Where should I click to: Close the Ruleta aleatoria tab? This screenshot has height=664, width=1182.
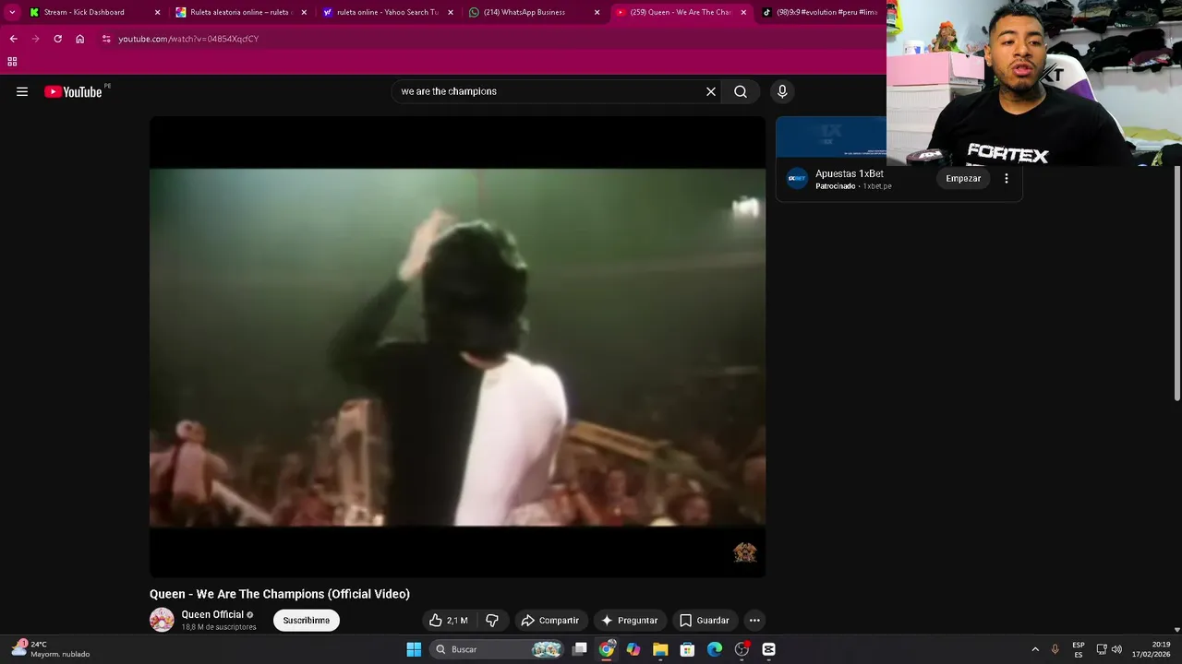(x=304, y=12)
